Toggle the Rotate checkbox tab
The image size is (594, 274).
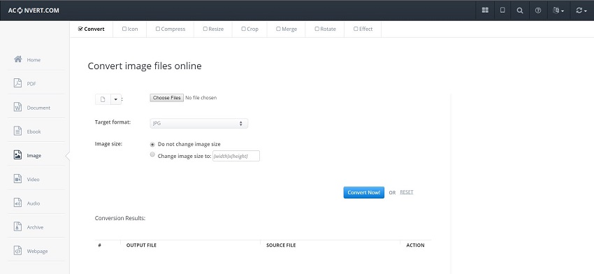point(326,29)
